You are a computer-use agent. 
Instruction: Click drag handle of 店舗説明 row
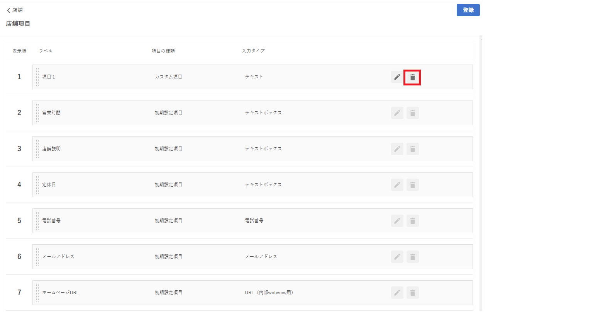pyautogui.click(x=37, y=149)
